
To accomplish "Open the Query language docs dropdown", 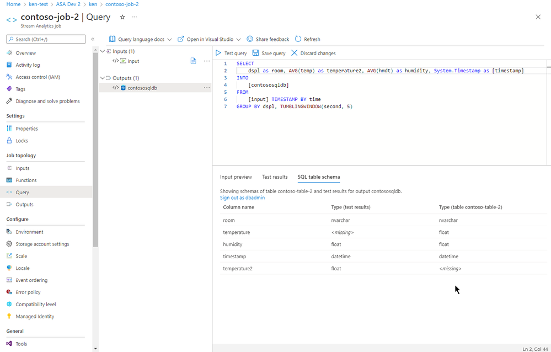I will coord(140,39).
